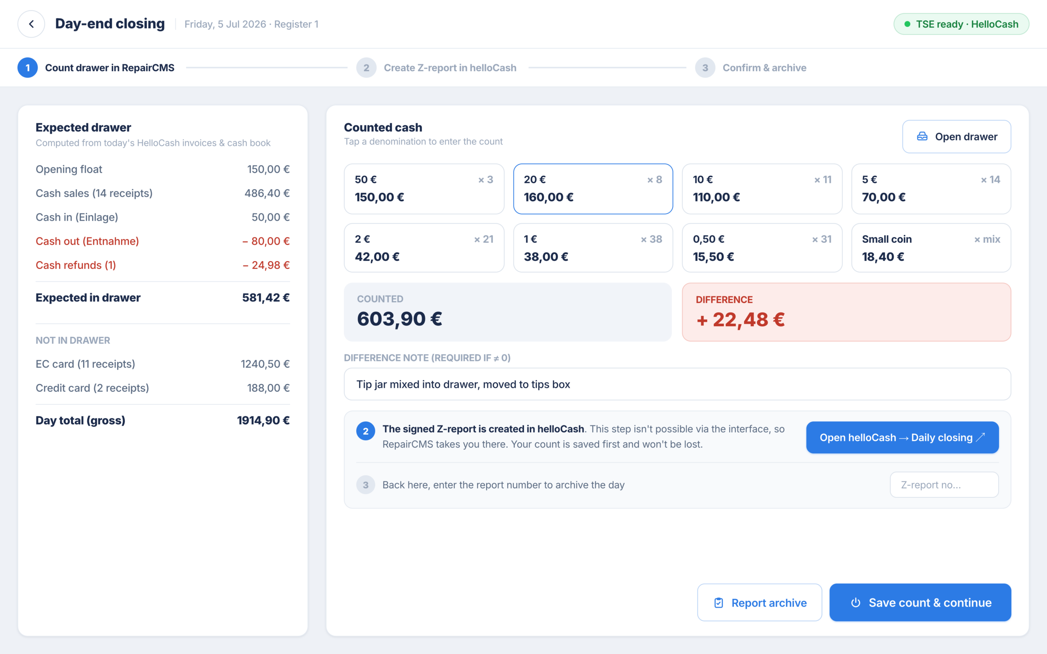Image resolution: width=1047 pixels, height=654 pixels.
Task: Select step 1 Count drawer in RepairCMS
Action: (x=96, y=68)
